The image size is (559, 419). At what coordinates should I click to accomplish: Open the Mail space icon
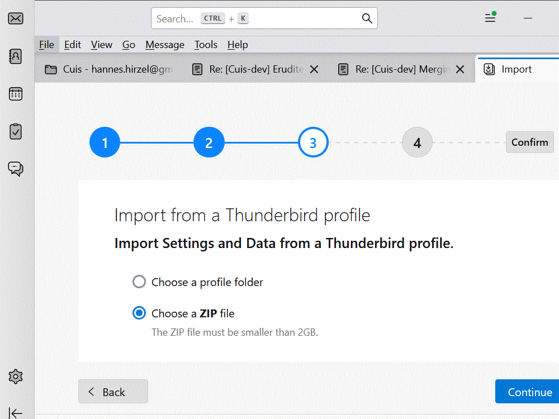16,18
